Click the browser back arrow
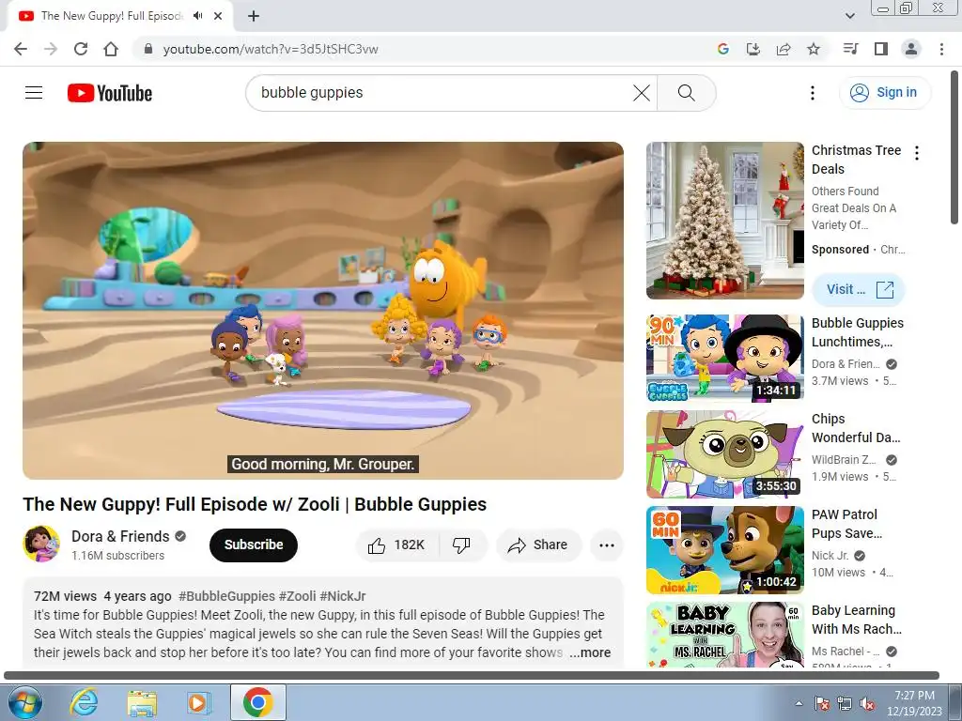 [21, 49]
